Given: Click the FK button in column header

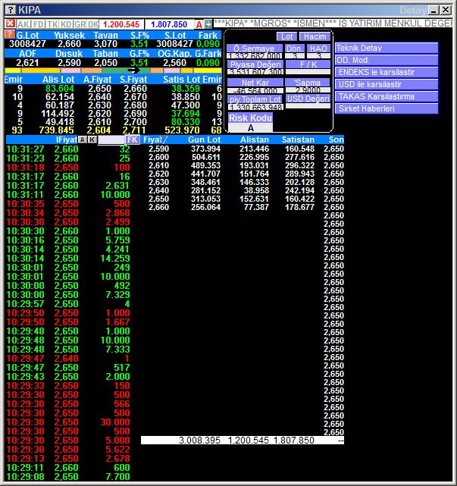Looking at the screenshot, I should [x=133, y=140].
